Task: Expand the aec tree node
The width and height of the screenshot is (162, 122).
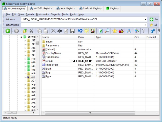Action: point(25,92)
